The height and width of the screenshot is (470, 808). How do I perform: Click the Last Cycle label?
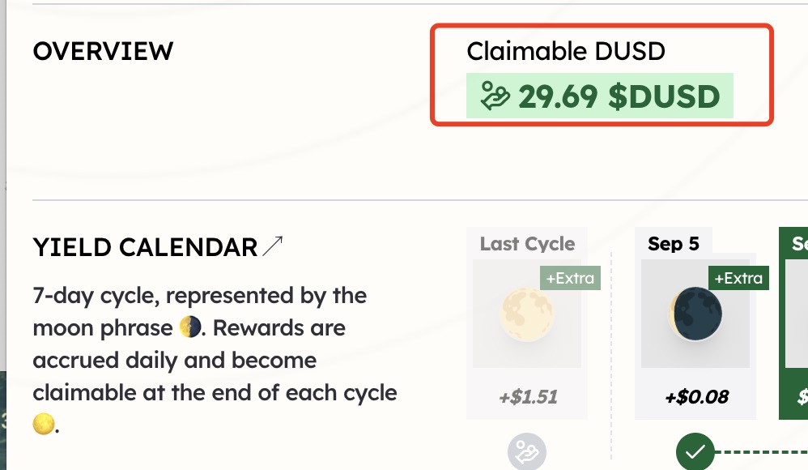tap(527, 244)
